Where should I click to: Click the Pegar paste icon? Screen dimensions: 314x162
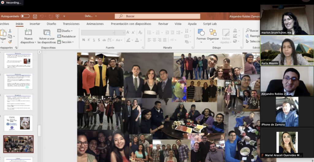pyautogui.click(x=3, y=33)
